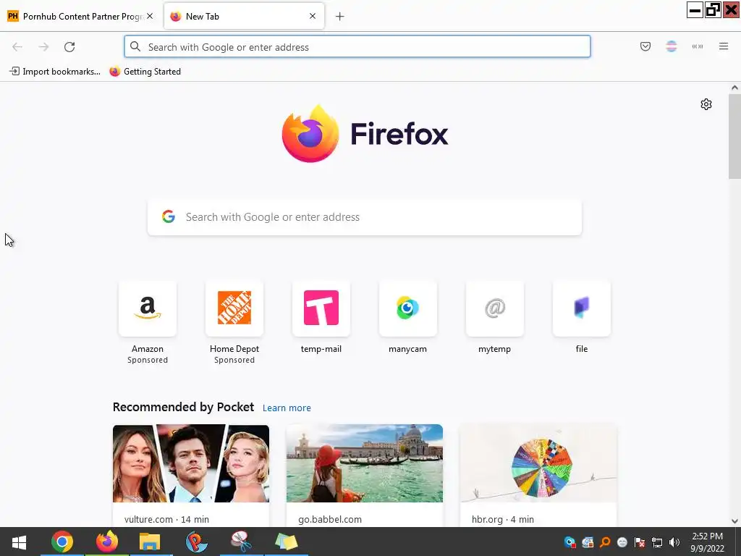
Task: Click the vertical scrollbar thumb
Action: click(x=734, y=136)
